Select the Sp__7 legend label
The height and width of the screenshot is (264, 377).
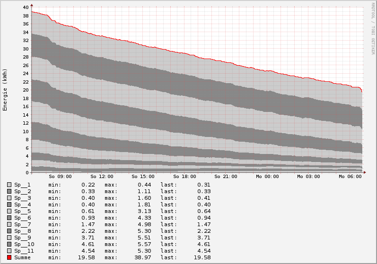point(22,224)
